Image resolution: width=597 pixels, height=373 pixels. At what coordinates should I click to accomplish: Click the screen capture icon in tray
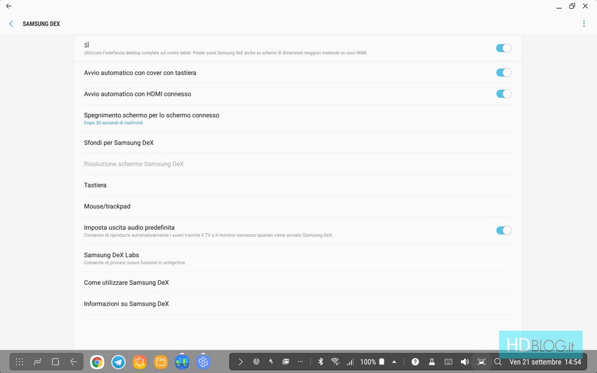point(482,362)
